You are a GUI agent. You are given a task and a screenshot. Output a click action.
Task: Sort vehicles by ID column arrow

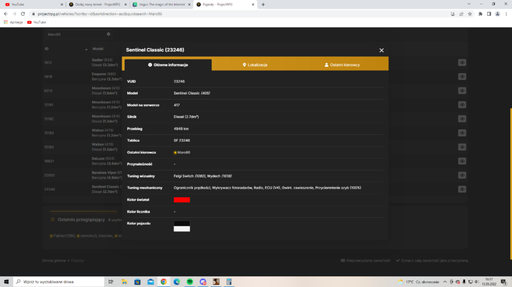pos(86,49)
